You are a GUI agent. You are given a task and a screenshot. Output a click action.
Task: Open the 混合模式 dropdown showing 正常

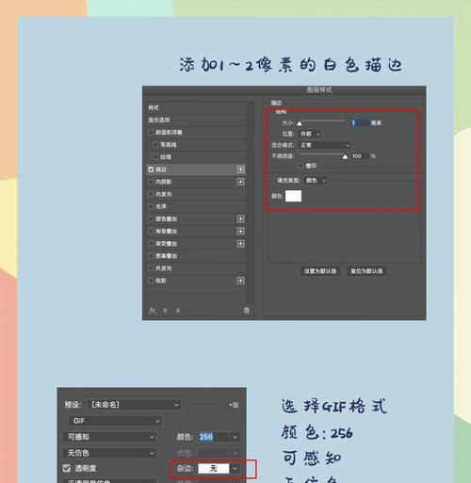click(x=324, y=145)
